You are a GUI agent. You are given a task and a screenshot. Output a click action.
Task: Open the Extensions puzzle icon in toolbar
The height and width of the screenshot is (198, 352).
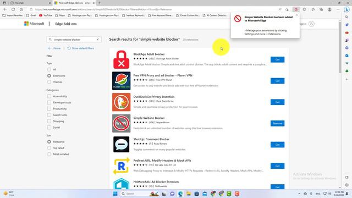click(x=304, y=9)
